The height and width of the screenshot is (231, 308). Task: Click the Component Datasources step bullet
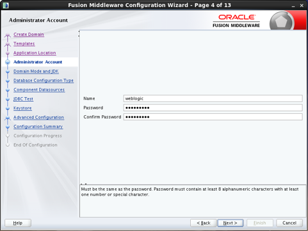click(8, 90)
